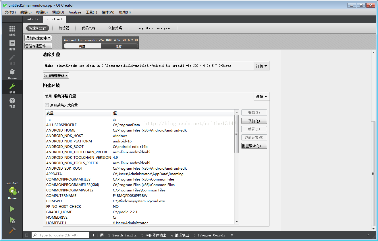Open 5 Debugger Console pane
This screenshot has height=241, width=378.
tap(209, 235)
